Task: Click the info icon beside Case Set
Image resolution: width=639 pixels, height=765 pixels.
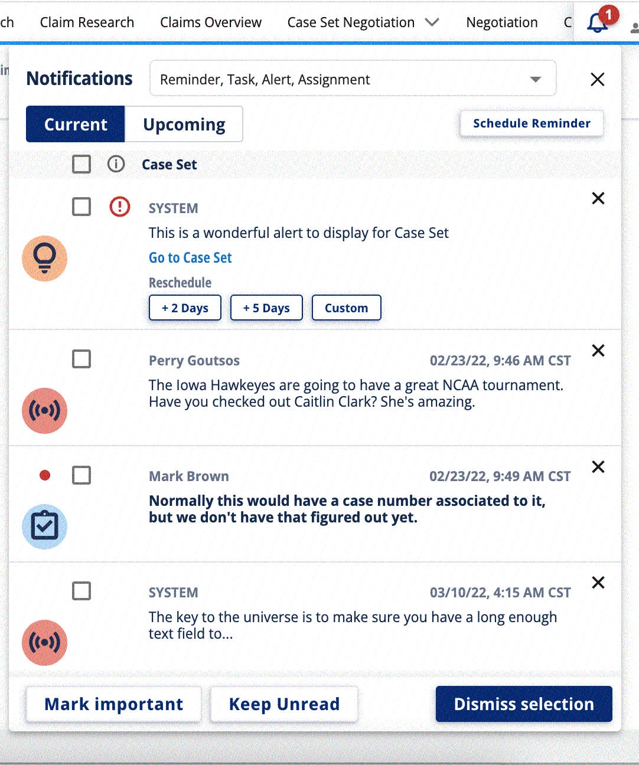Action: [x=116, y=164]
